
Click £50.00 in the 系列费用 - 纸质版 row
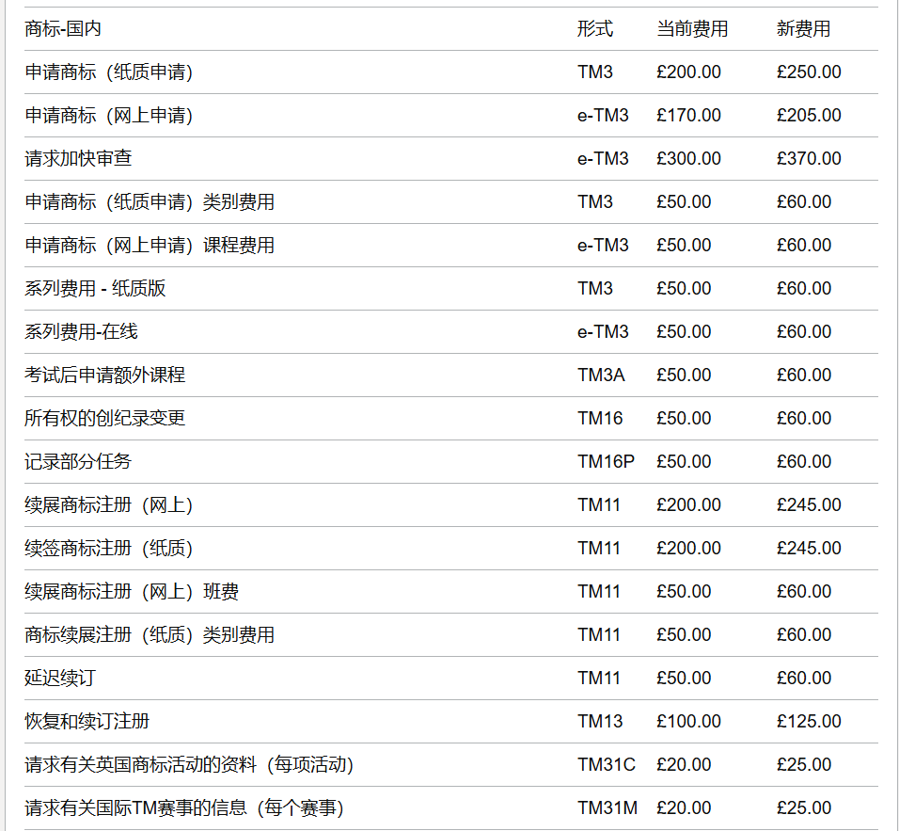684,288
